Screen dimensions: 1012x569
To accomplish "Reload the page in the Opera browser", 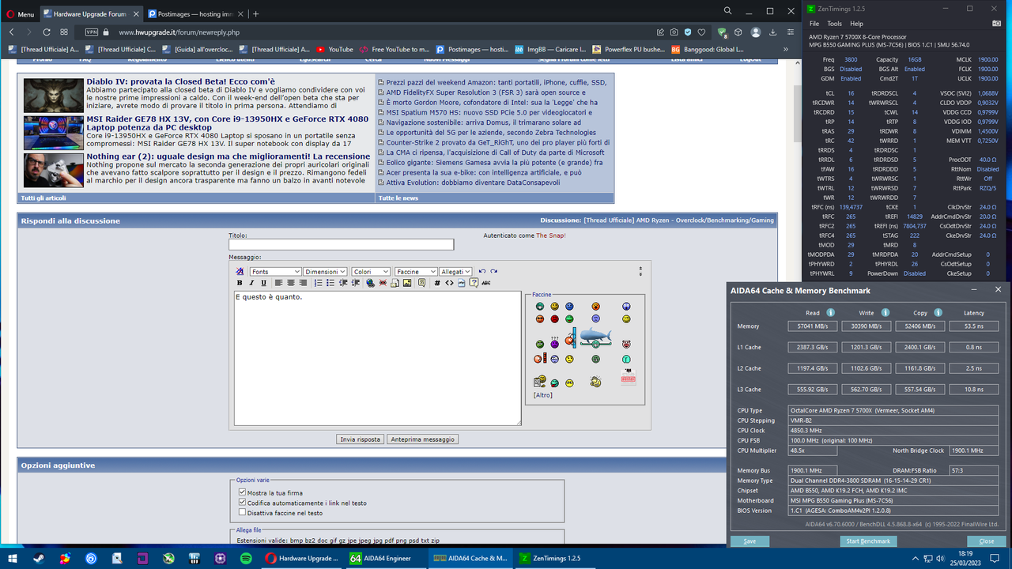I will pyautogui.click(x=47, y=32).
